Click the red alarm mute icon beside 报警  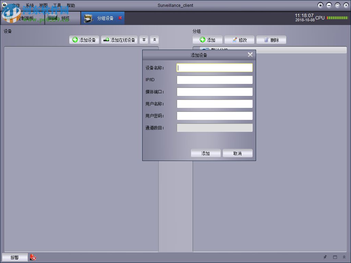pyautogui.click(x=33, y=258)
